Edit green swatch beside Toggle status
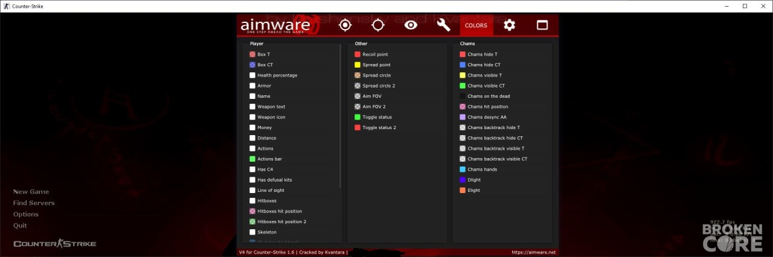 pyautogui.click(x=358, y=117)
